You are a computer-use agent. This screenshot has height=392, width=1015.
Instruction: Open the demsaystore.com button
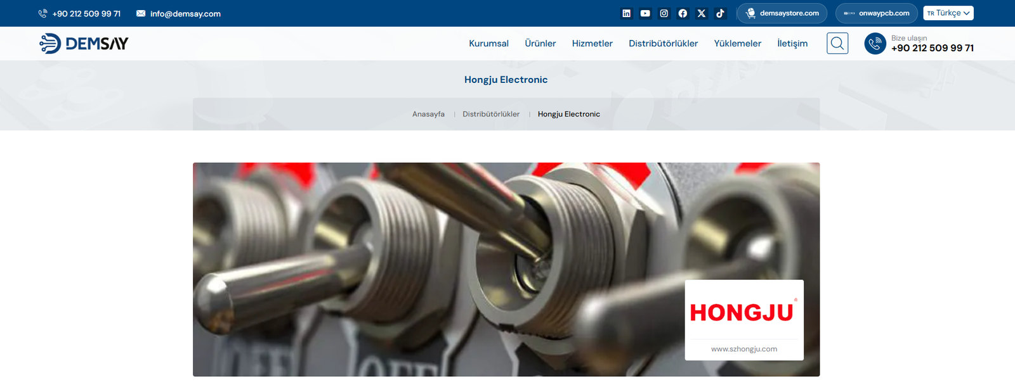point(782,13)
